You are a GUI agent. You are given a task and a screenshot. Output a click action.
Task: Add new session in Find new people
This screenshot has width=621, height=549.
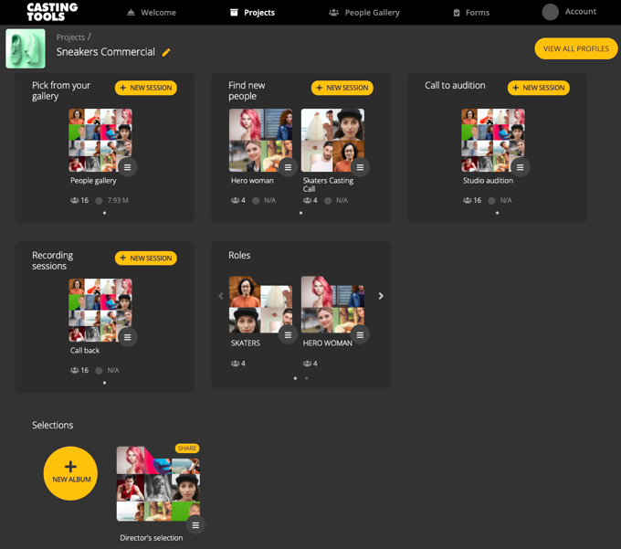342,88
